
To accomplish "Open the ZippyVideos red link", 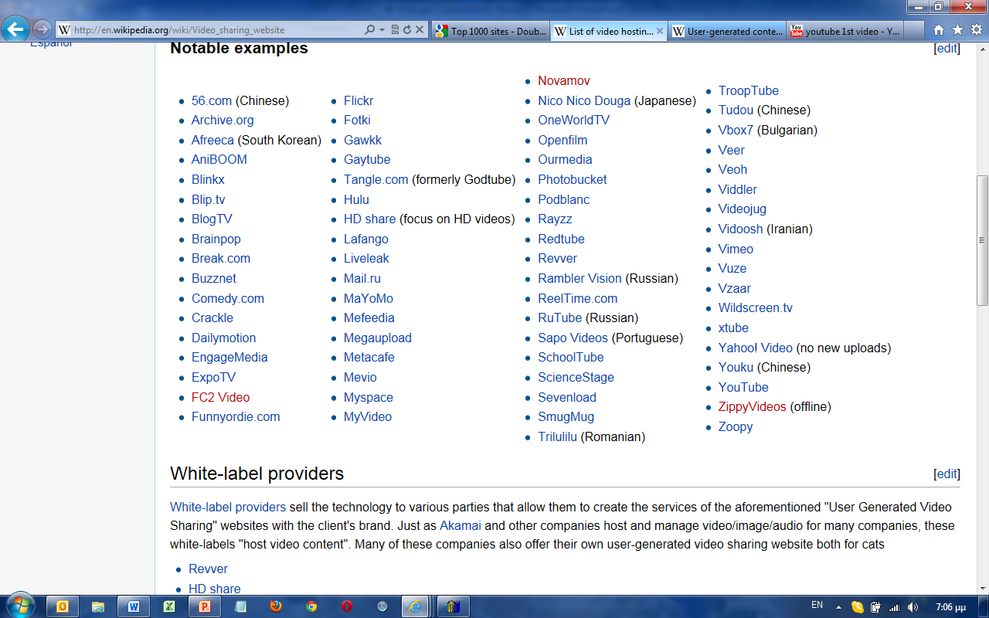I will 752,406.
